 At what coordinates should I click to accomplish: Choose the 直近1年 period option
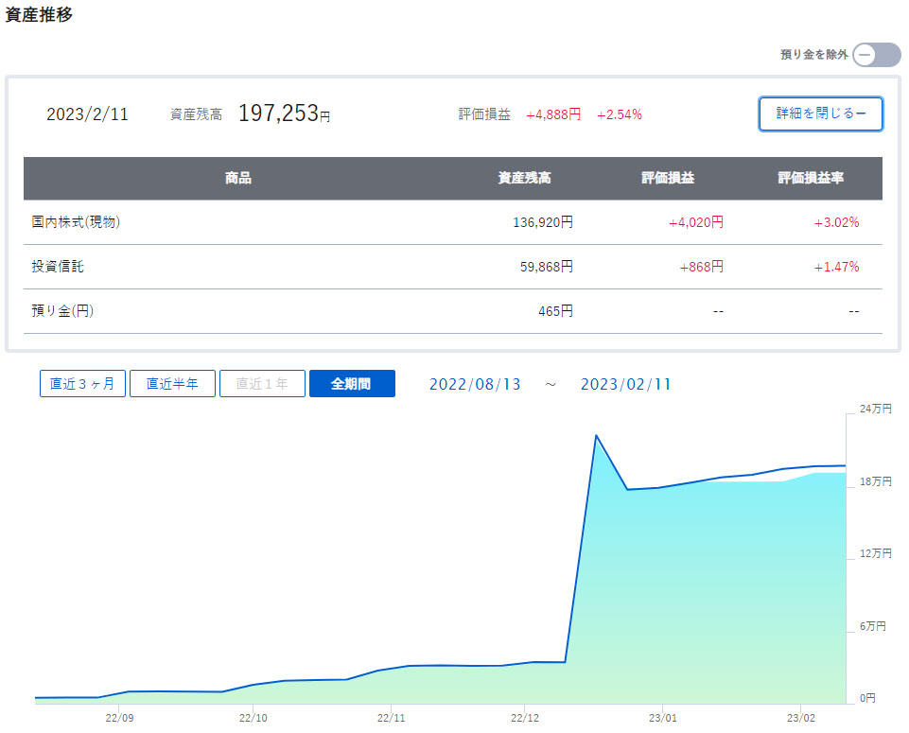(x=262, y=384)
